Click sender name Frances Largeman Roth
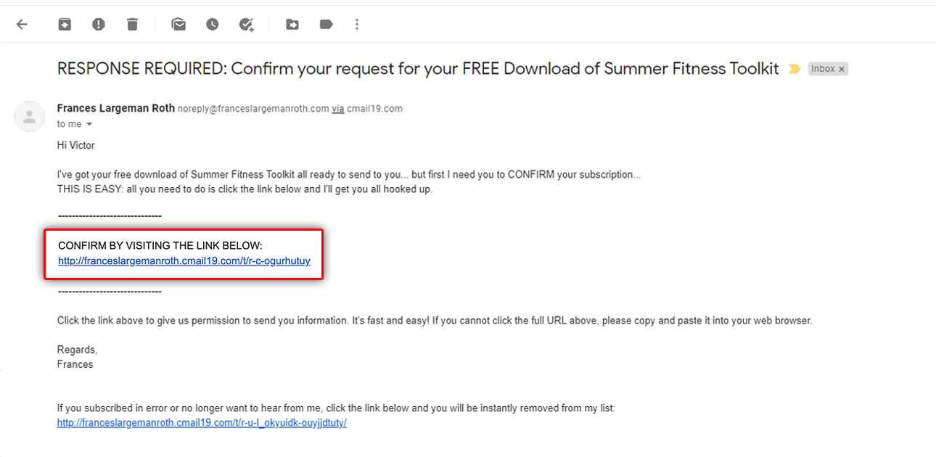Screen dimensions: 936x457 tap(116, 108)
